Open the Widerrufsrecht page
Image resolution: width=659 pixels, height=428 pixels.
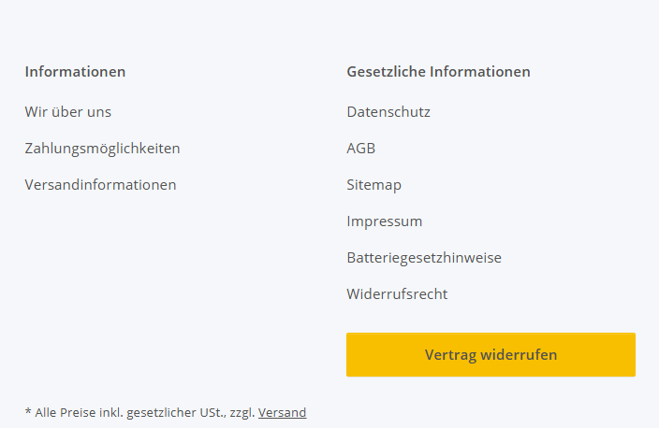tap(397, 294)
